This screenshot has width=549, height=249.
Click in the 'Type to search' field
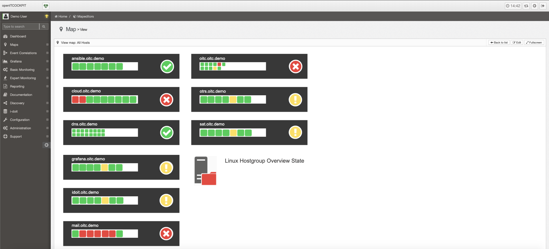21,26
